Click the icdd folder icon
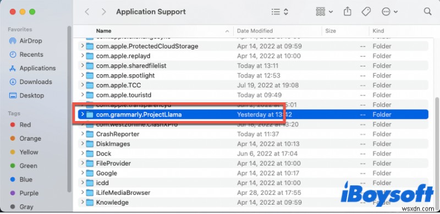This screenshot has height=214, width=440. click(90, 183)
